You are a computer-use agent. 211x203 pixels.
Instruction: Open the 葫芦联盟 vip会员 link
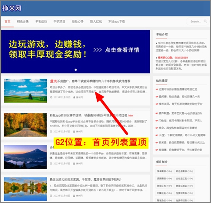(180, 113)
